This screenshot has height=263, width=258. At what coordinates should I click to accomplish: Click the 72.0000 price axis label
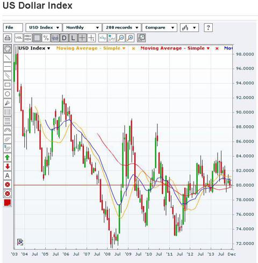point(245,244)
